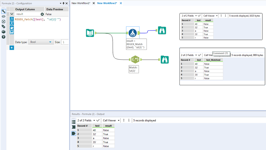Click the Formula tool output anchor

tap(139, 33)
